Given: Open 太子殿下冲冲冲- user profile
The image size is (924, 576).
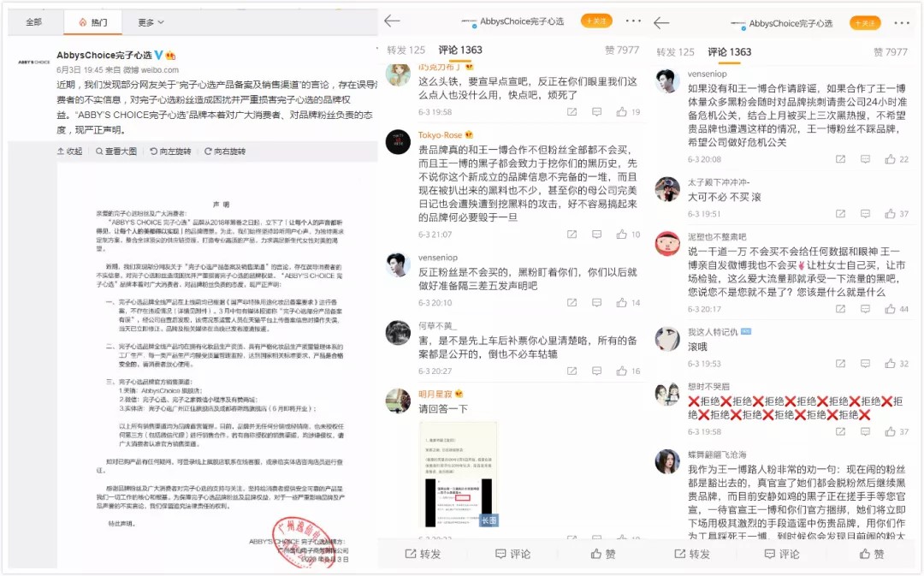Looking at the screenshot, I should pos(719,182).
